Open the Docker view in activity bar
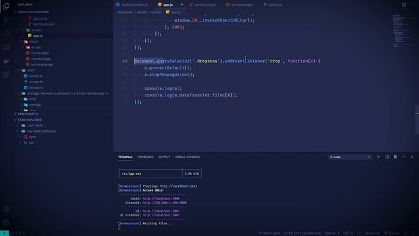Viewport: 419px width, 236px height. point(6,61)
